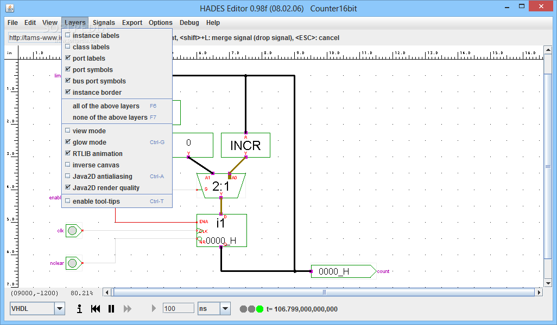
Task: Click the URL field starting http://tams-www
Action: pyautogui.click(x=35, y=37)
